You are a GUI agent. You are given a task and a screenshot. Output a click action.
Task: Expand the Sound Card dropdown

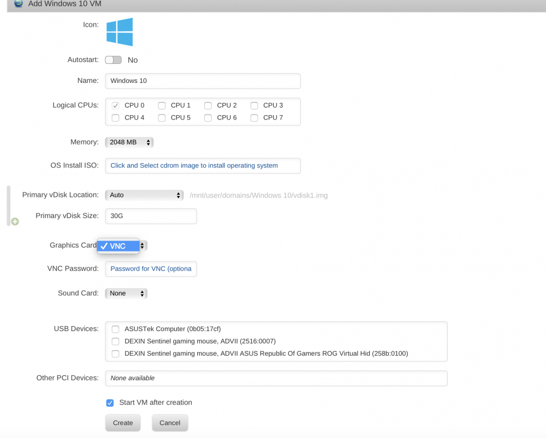point(126,293)
